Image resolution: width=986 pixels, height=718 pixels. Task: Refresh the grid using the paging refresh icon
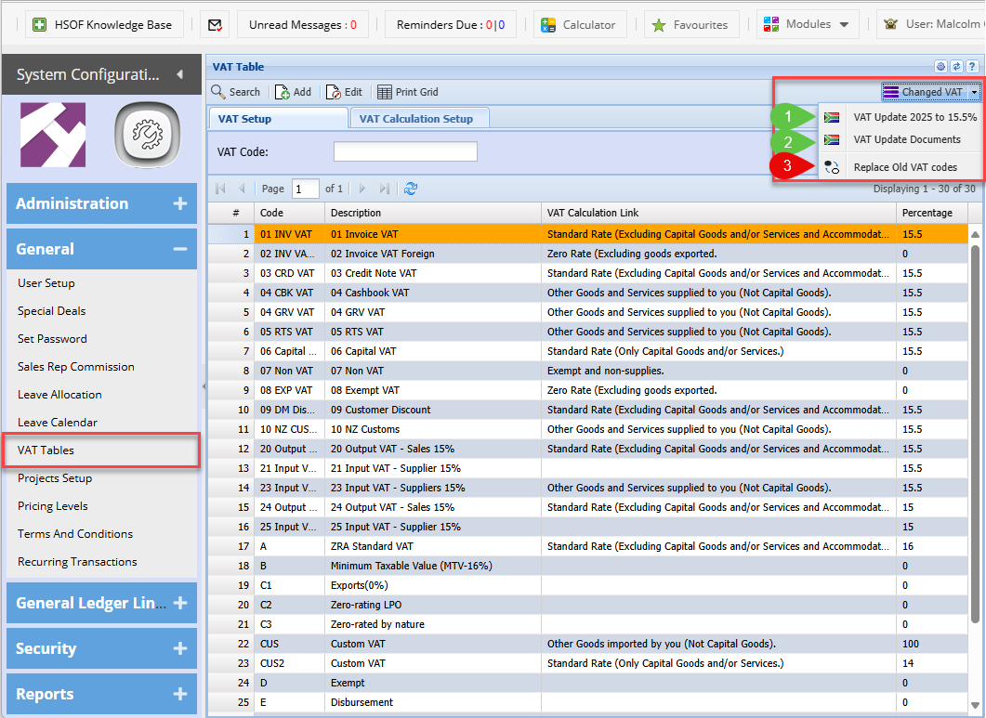click(x=411, y=189)
